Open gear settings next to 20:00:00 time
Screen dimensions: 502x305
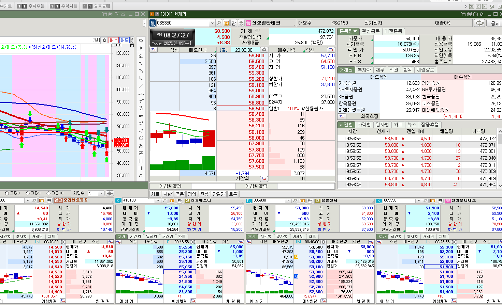[264, 50]
